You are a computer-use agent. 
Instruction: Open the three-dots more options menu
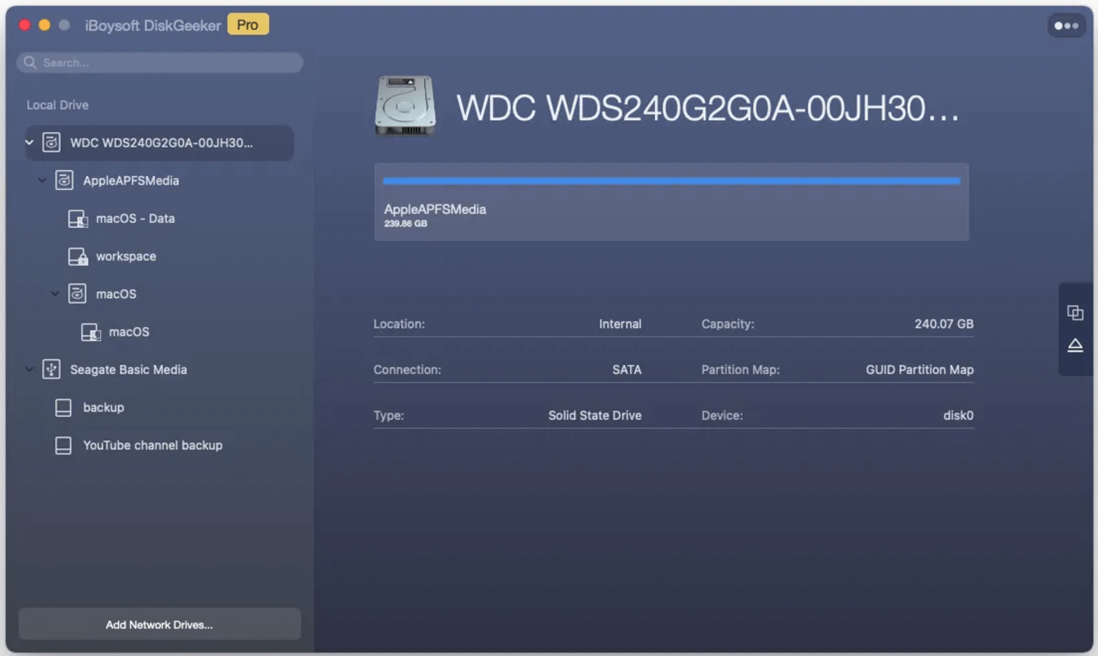(x=1066, y=26)
